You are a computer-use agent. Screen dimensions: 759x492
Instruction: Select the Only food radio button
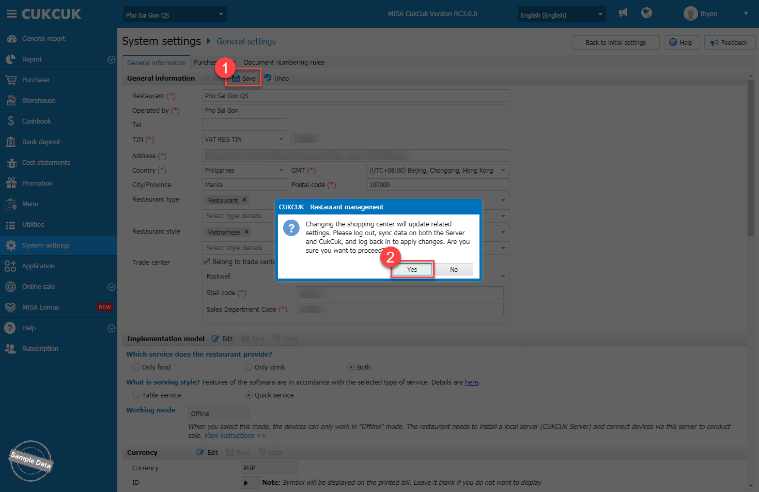coord(136,367)
